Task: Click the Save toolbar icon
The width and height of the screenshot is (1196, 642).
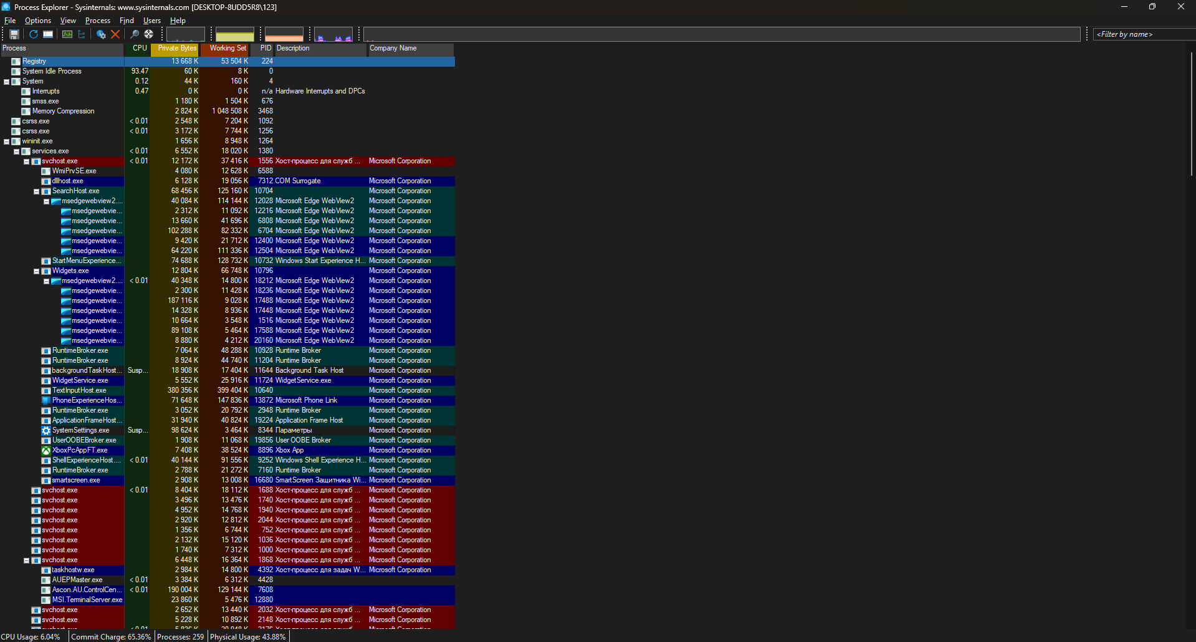Action: coord(14,34)
